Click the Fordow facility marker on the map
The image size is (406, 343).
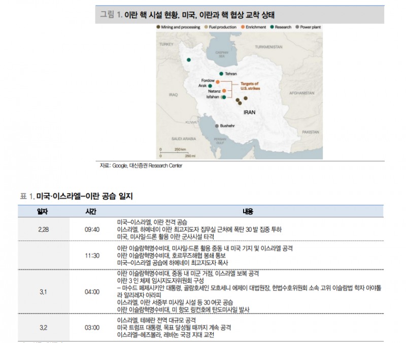click(218, 82)
